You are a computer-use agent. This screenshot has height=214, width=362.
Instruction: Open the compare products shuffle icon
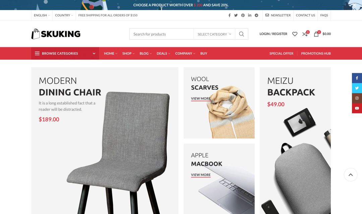305,34
